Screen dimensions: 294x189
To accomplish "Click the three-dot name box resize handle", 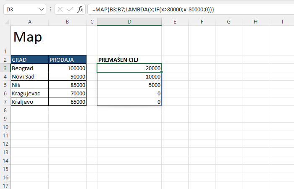I will coord(50,9).
